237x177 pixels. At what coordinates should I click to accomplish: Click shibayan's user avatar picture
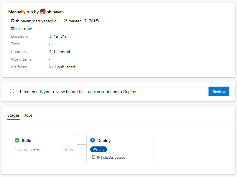[x=43, y=11]
